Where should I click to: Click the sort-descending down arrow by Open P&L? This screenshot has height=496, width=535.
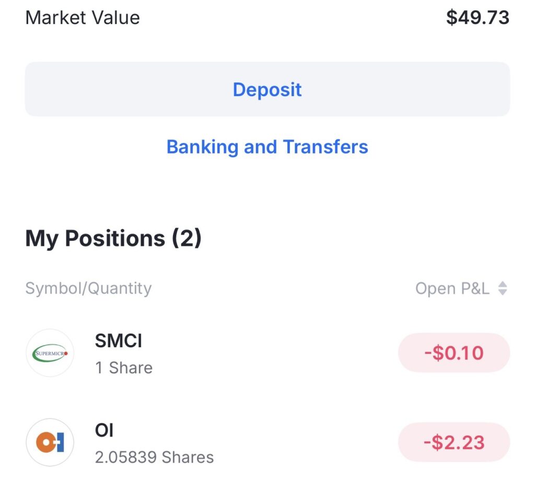point(503,292)
